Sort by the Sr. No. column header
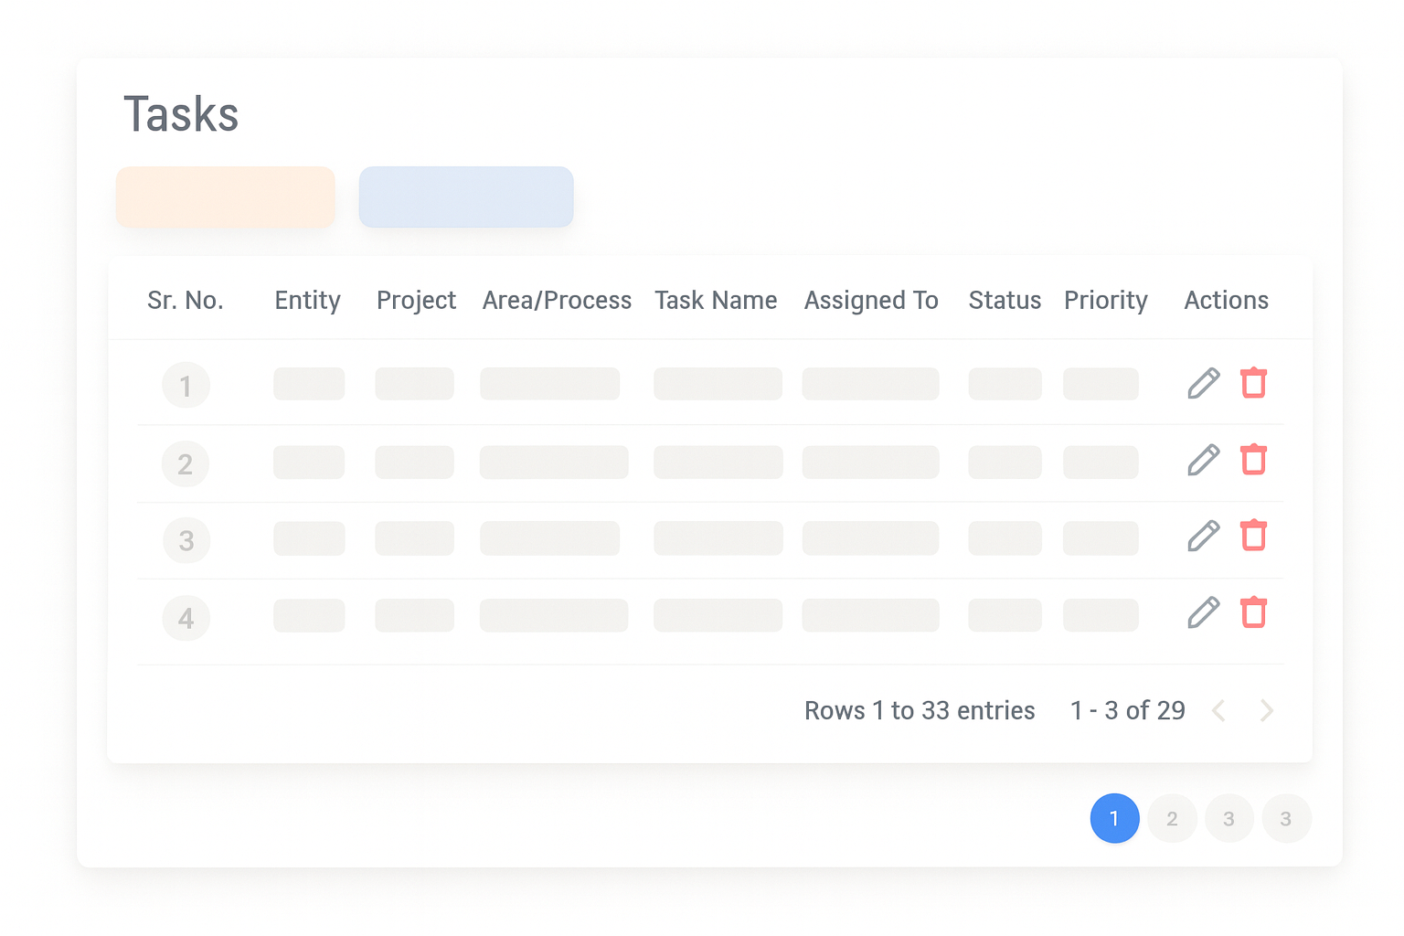Screen dimensions: 1404x936 [x=186, y=301]
